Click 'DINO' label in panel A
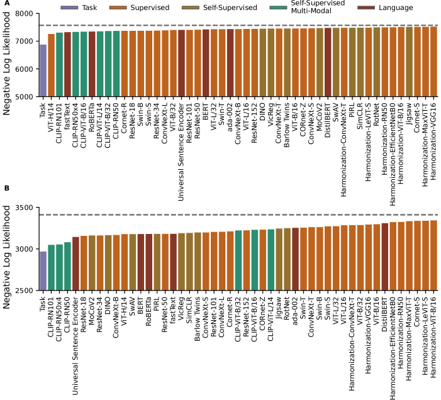Screen dimensions: 441x400 click(262, 112)
